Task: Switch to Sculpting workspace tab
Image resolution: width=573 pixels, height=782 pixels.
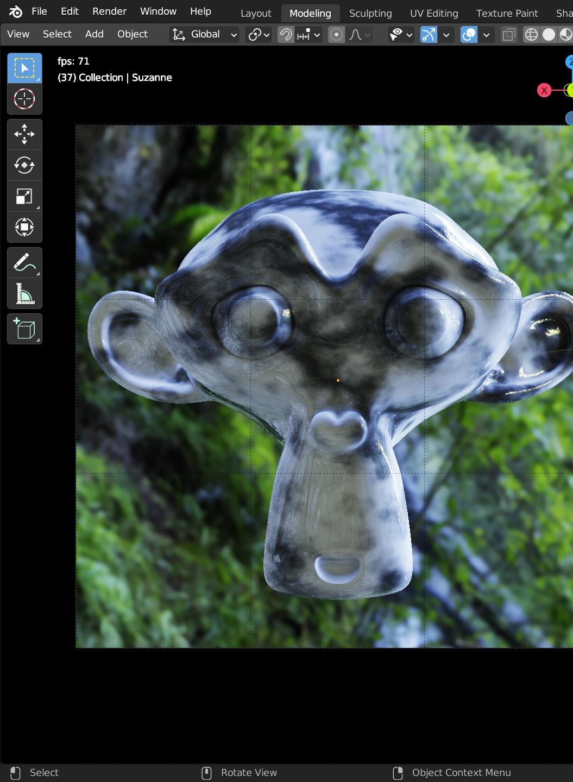Action: tap(370, 13)
